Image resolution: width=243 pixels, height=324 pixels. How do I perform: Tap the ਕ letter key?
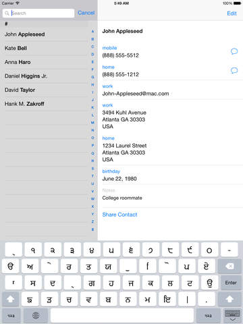point(151,283)
